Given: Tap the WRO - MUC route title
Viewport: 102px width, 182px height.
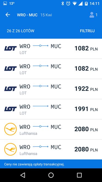Looking at the screenshot, I should pos(27,15).
